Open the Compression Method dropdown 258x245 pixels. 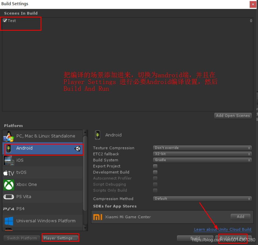tap(202, 199)
